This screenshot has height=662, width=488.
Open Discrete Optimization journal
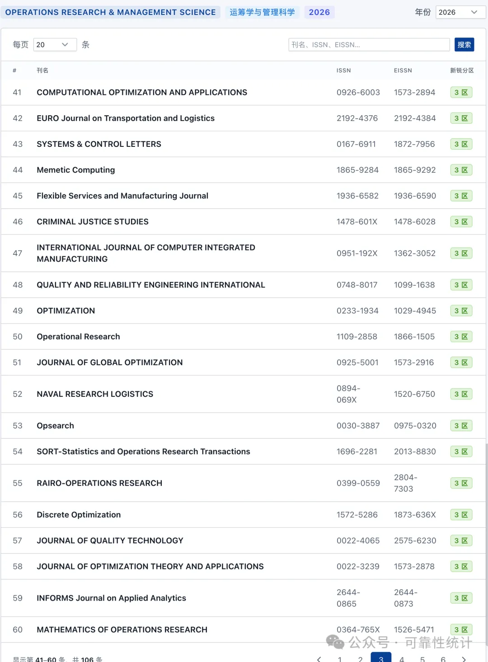pos(79,515)
